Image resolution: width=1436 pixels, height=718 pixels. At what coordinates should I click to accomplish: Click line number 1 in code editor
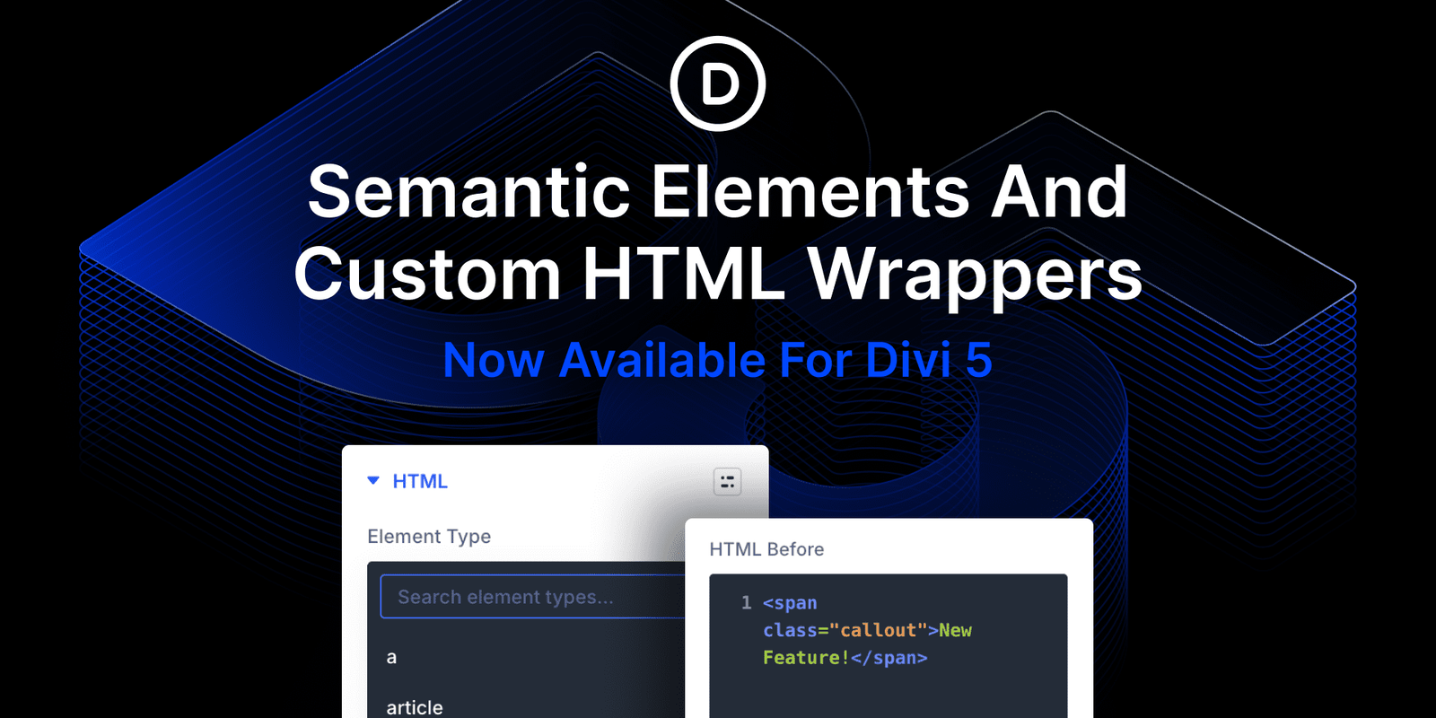[x=746, y=603]
